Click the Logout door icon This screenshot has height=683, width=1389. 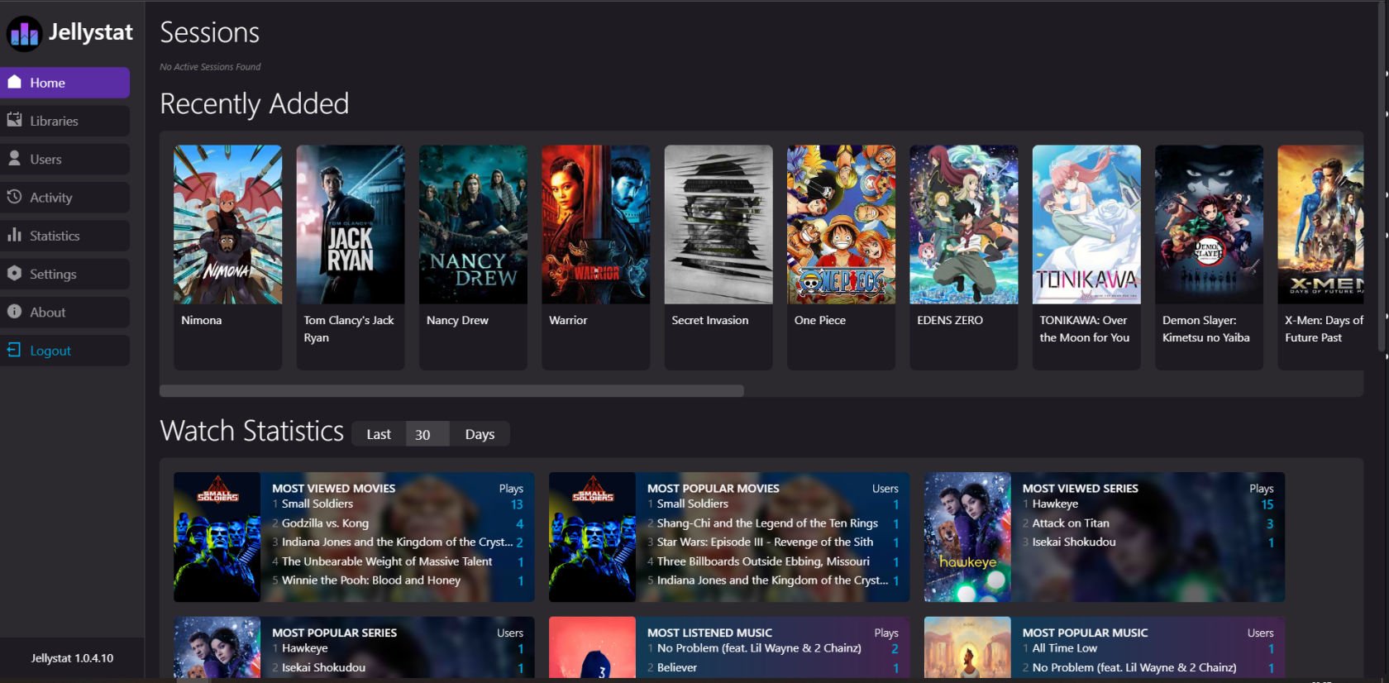[14, 350]
